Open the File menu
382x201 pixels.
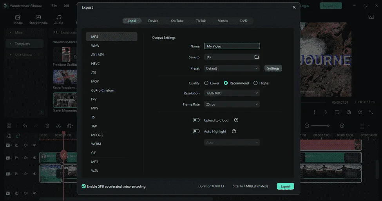(x=54, y=5)
